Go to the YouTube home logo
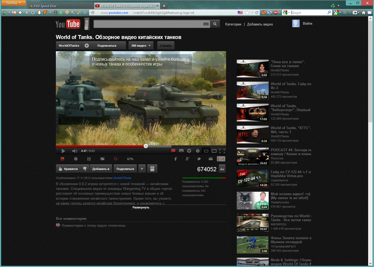 (x=68, y=24)
